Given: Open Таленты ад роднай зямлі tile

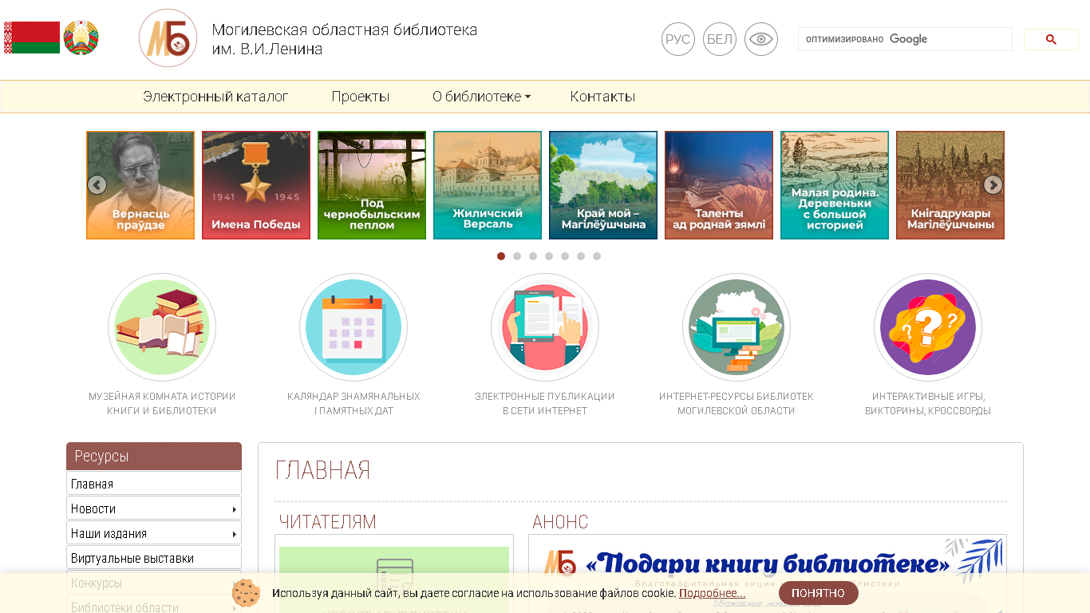Looking at the screenshot, I should click(719, 185).
